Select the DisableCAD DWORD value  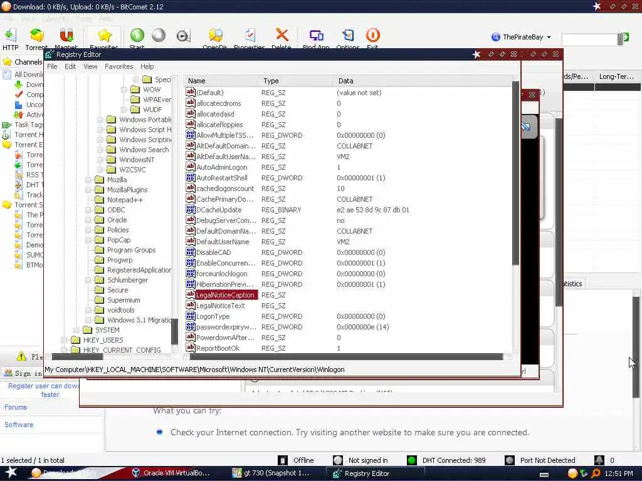(213, 252)
